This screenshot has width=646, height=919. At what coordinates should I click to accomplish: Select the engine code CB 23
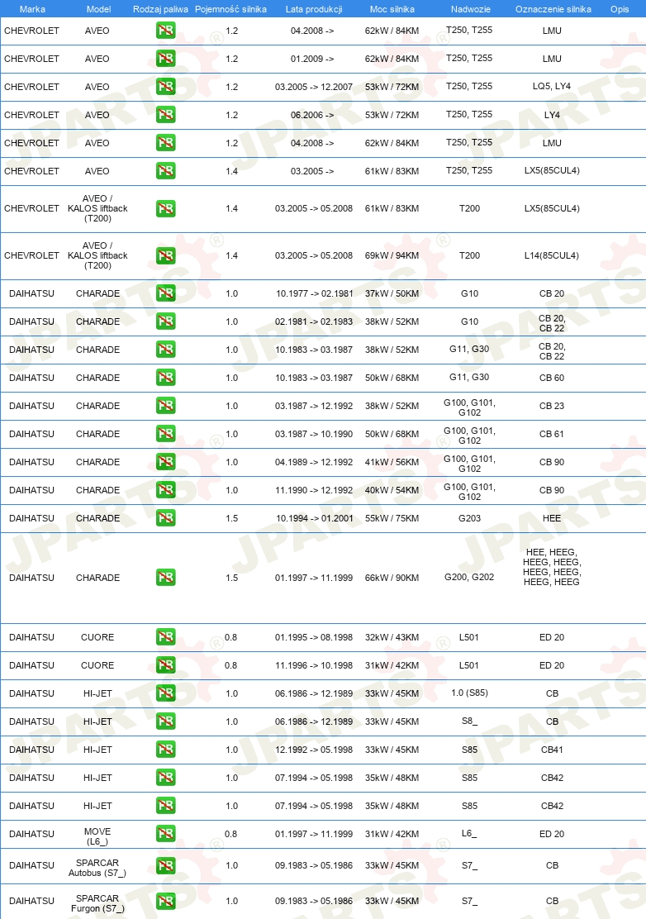[x=552, y=406]
